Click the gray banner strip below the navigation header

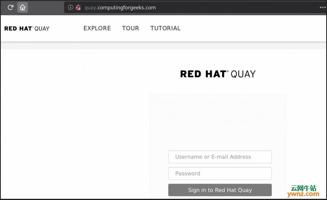pyautogui.click(x=163, y=46)
